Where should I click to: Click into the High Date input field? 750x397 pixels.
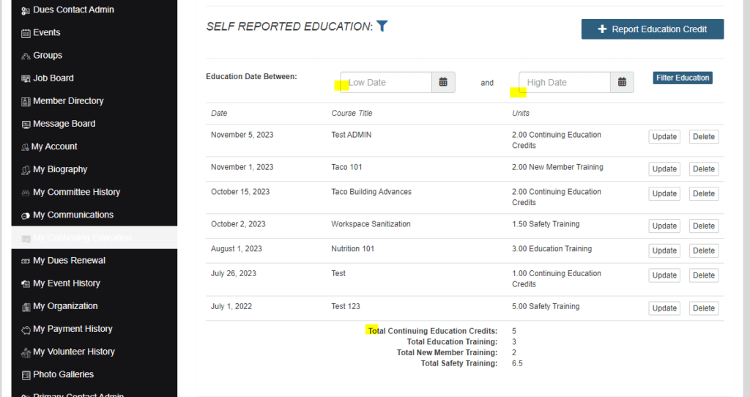click(x=565, y=82)
